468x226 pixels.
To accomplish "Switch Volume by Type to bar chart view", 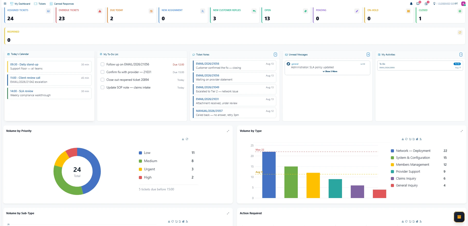I will [417, 139].
